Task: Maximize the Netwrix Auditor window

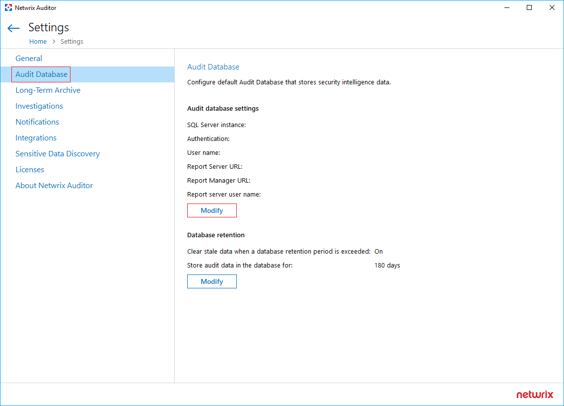Action: pyautogui.click(x=529, y=7)
